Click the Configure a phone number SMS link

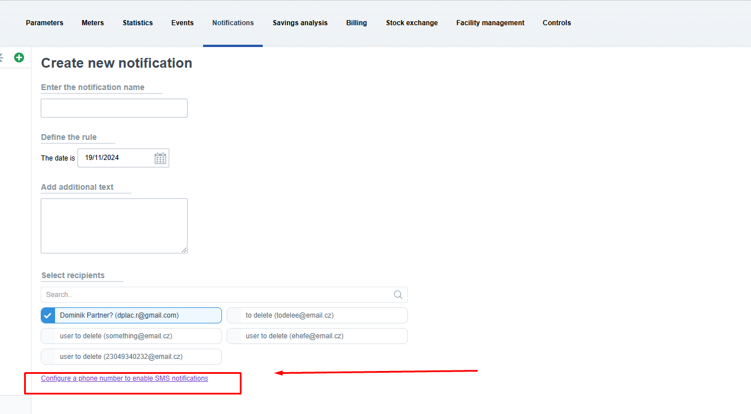pyautogui.click(x=124, y=378)
